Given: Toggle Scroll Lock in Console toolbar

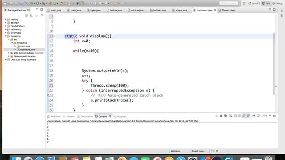Looking at the screenshot, I should point(235,116).
